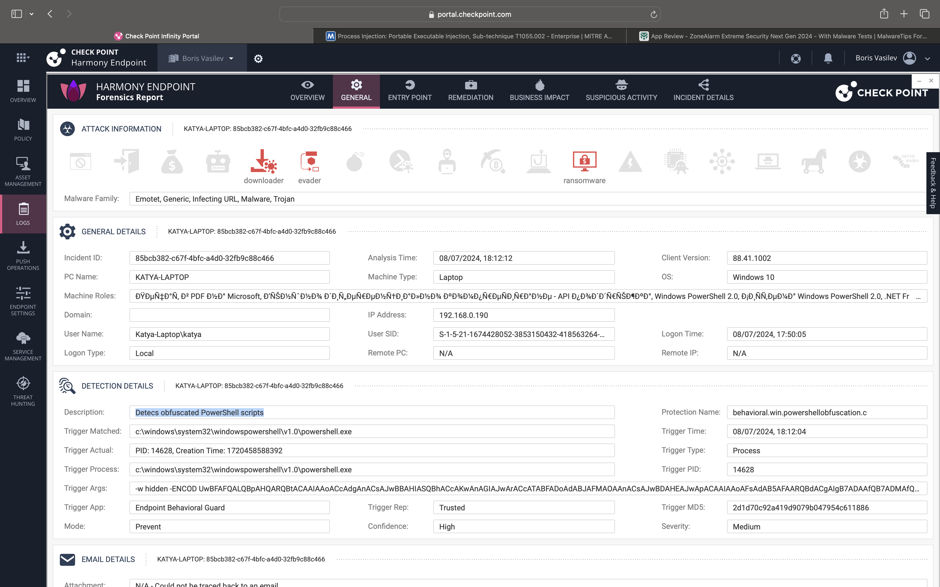Click the Trigger Args value field

coord(528,488)
